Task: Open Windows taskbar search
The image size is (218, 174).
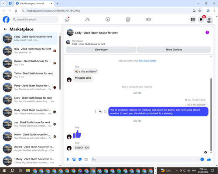Action: click(12, 171)
